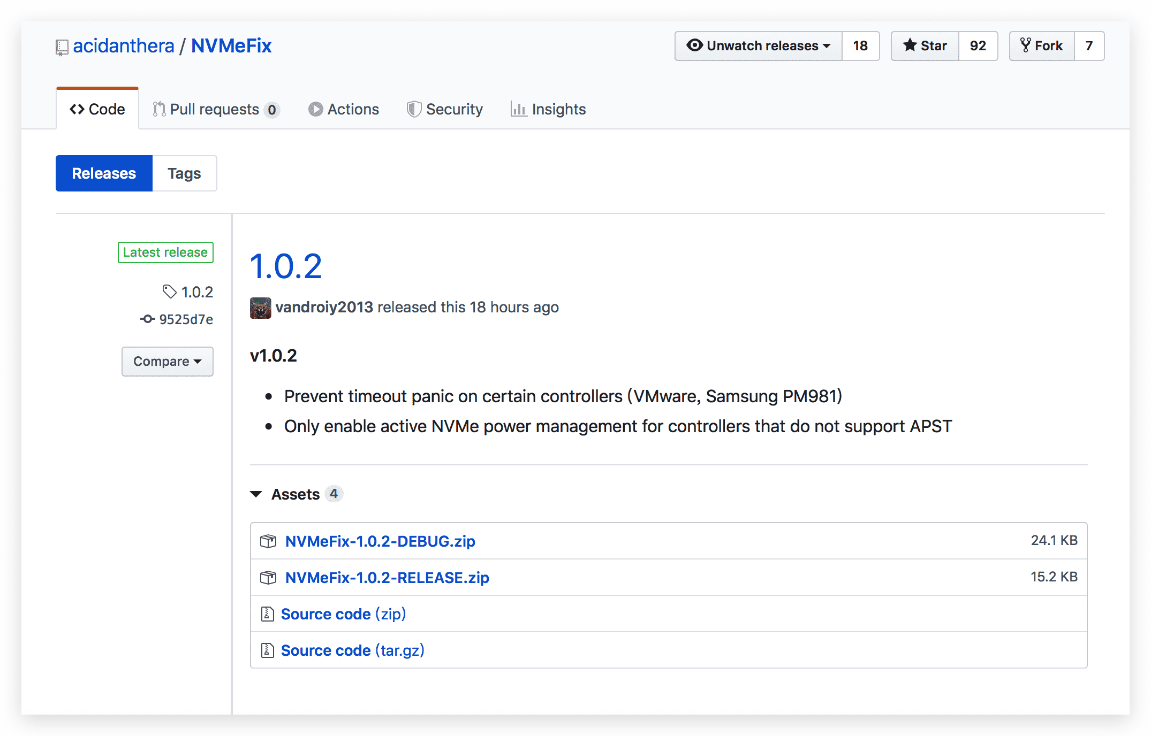Download NVMeFix-1.0.2-RELEASE.zip
The width and height of the screenshot is (1151, 736).
coord(387,578)
